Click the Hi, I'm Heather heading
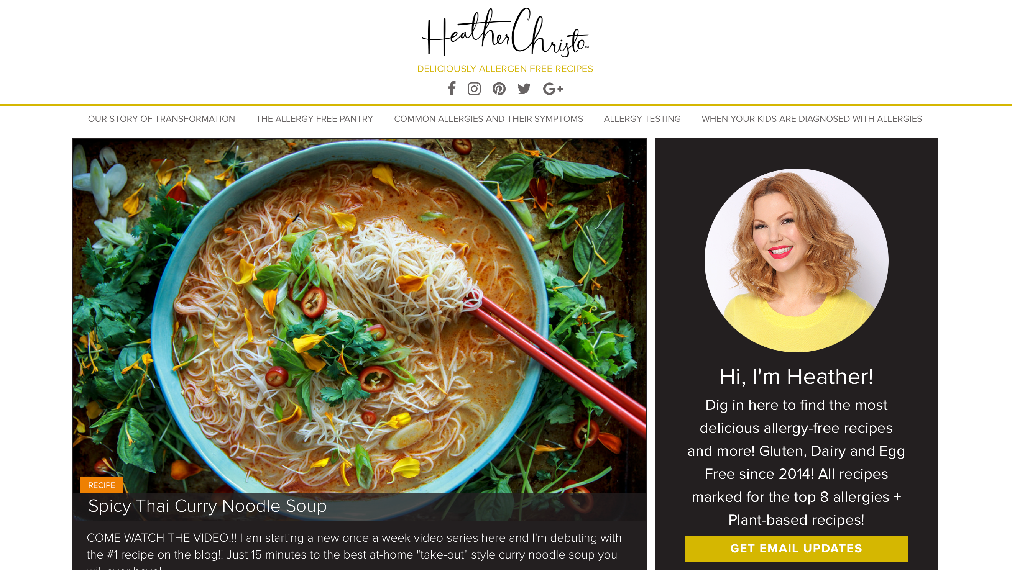This screenshot has width=1012, height=570. click(796, 377)
